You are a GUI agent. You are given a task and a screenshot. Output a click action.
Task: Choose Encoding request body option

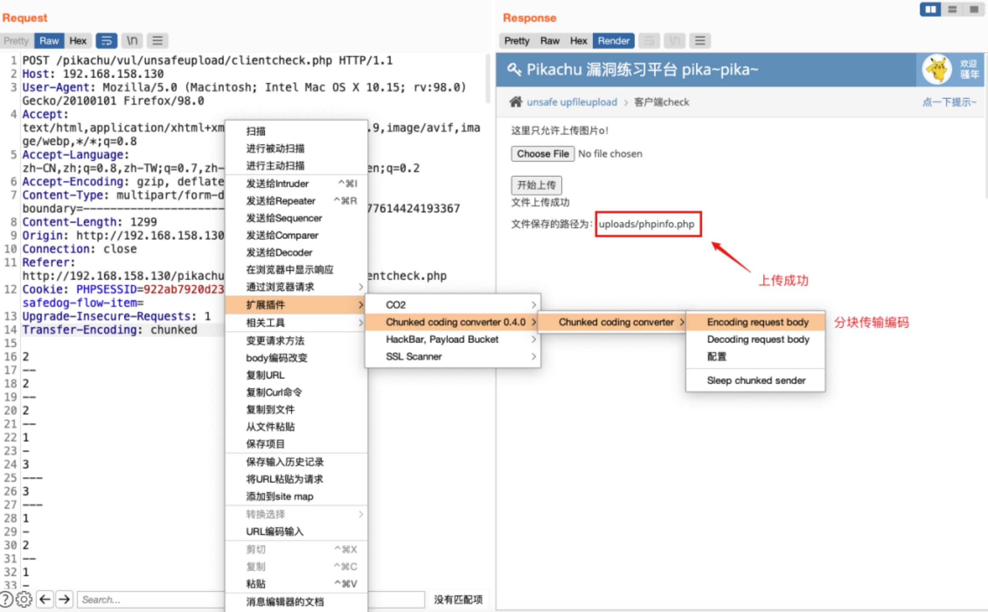(x=755, y=322)
